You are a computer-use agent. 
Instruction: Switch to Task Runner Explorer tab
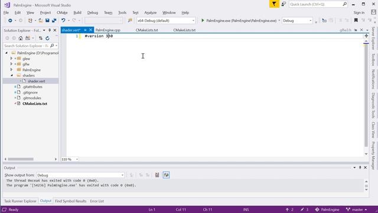(x=20, y=201)
